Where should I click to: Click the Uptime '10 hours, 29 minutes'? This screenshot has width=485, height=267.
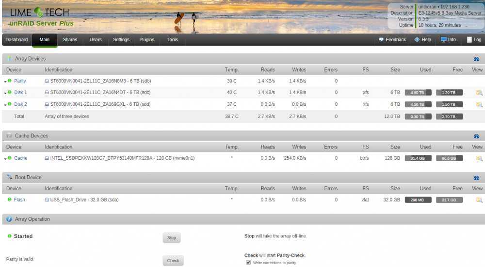[x=439, y=25]
